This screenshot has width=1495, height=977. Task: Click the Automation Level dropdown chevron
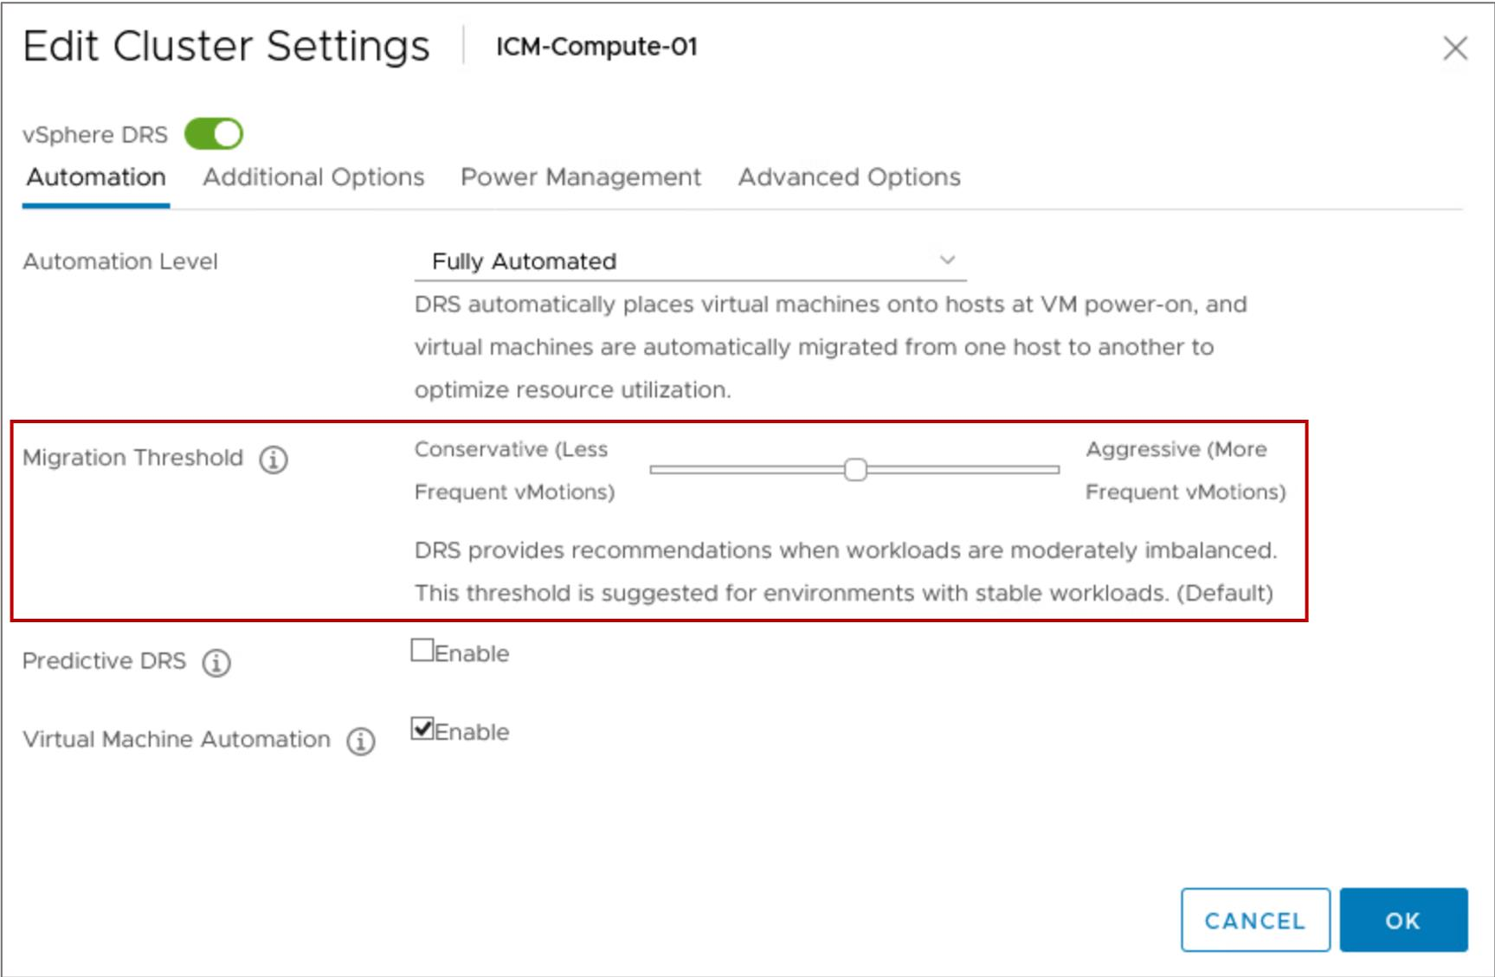(948, 260)
